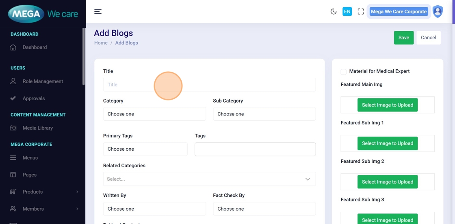Click the EN language selector
This screenshot has width=455, height=224.
coord(347,11)
